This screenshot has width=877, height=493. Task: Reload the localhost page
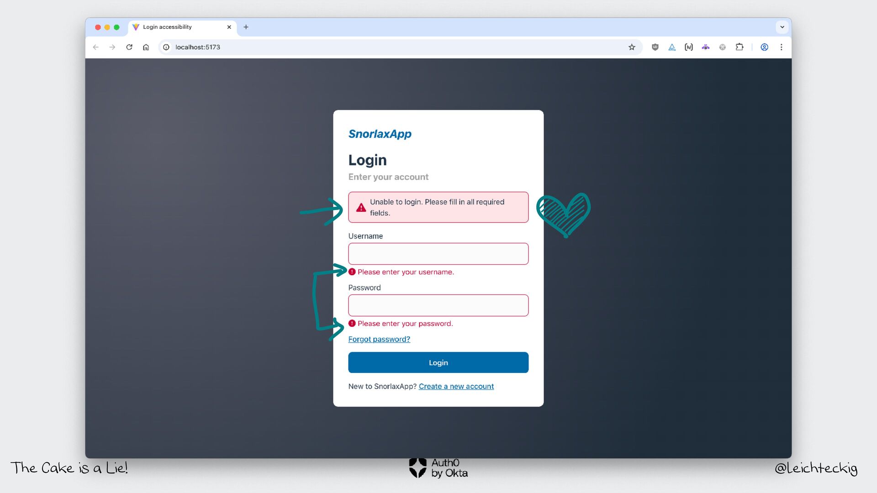click(129, 47)
